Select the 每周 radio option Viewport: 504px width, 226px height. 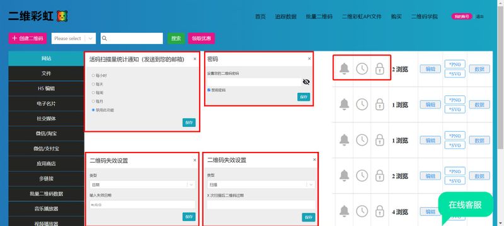click(x=93, y=92)
